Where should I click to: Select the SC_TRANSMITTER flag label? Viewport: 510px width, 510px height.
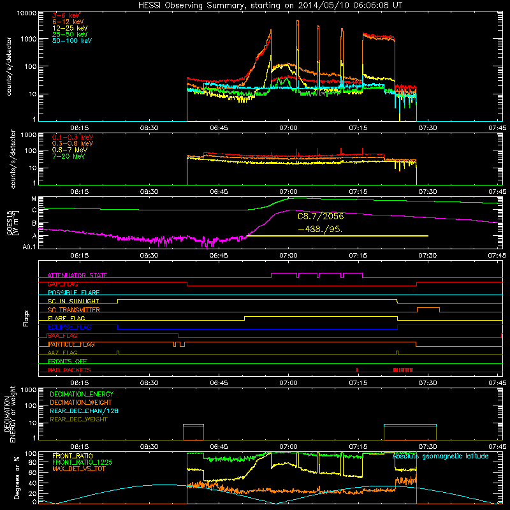[x=74, y=310]
